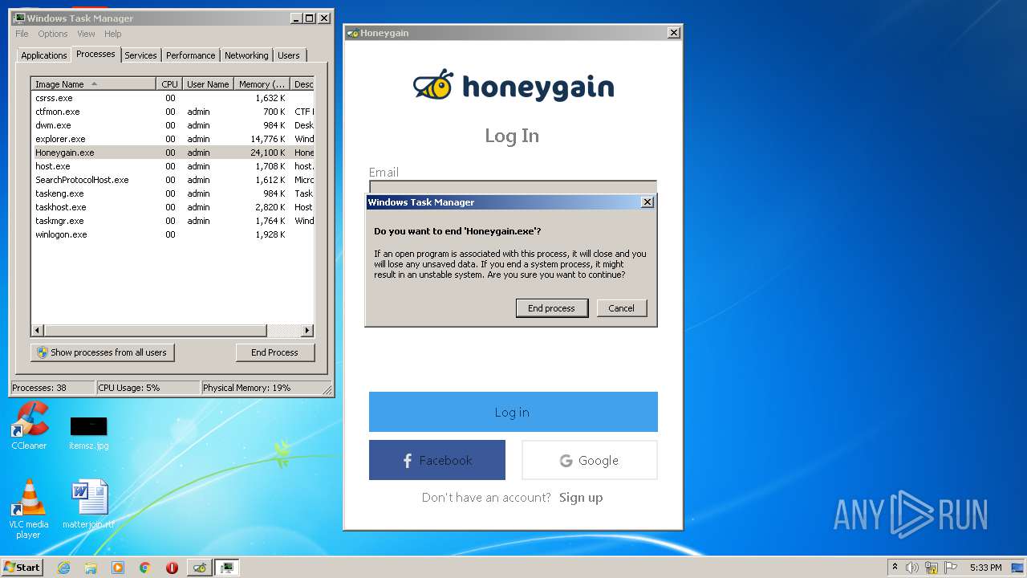1027x578 pixels.
Task: Select the taskhost.exe process row
Action: (x=173, y=207)
